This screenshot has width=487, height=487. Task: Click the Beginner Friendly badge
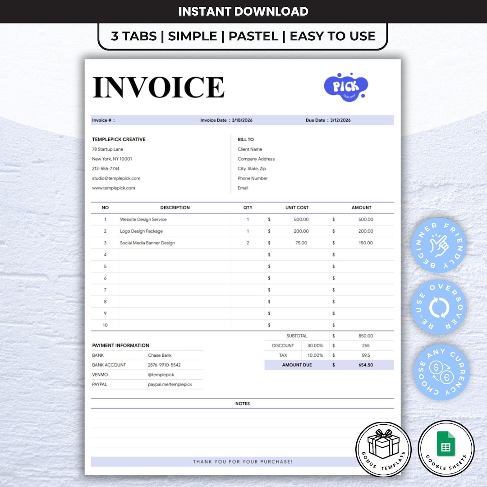coord(439,245)
